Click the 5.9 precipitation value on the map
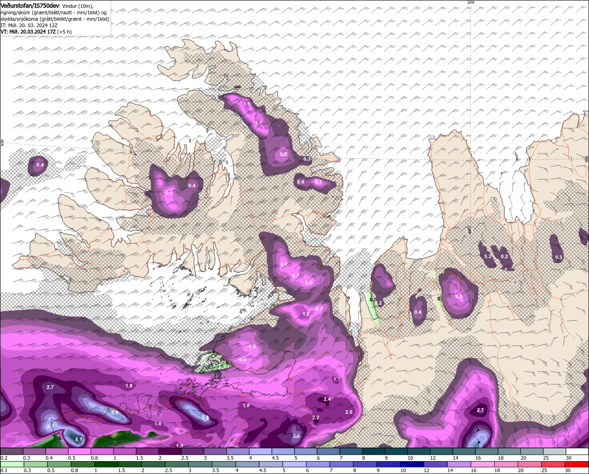This screenshot has height=474, width=589. click(x=115, y=412)
